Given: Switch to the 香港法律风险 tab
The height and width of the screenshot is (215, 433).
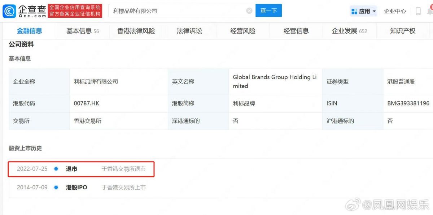Looking at the screenshot, I should (x=135, y=31).
